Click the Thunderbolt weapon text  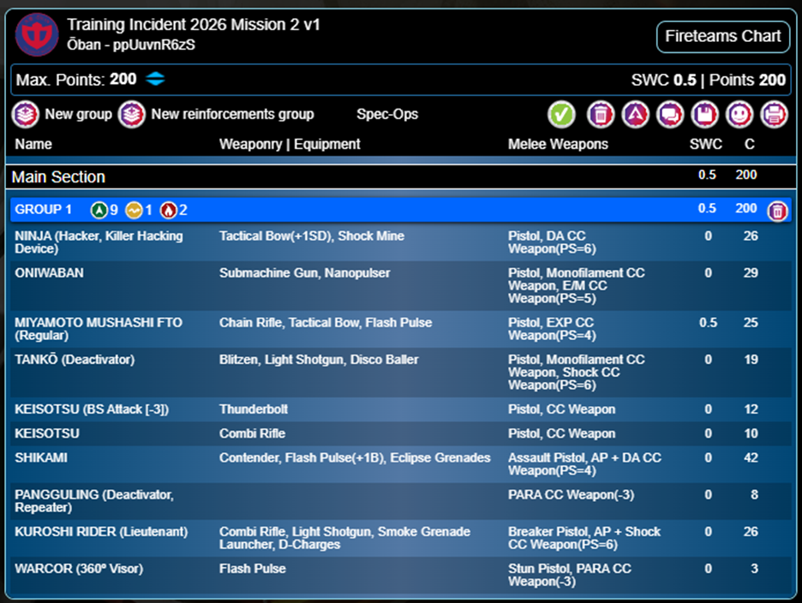pyautogui.click(x=253, y=409)
